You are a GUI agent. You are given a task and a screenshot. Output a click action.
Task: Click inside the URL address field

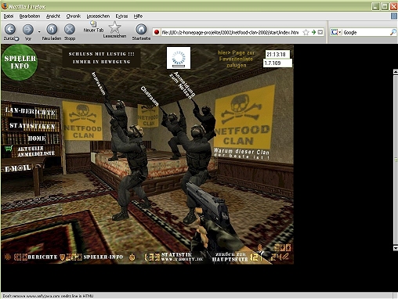pyautogui.click(x=230, y=32)
